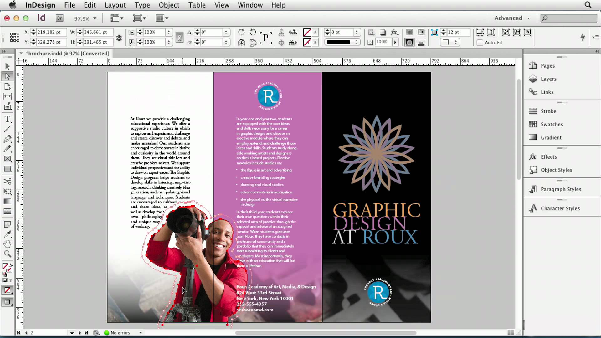
Task: Choose the Scissors tool
Action: click(7, 182)
